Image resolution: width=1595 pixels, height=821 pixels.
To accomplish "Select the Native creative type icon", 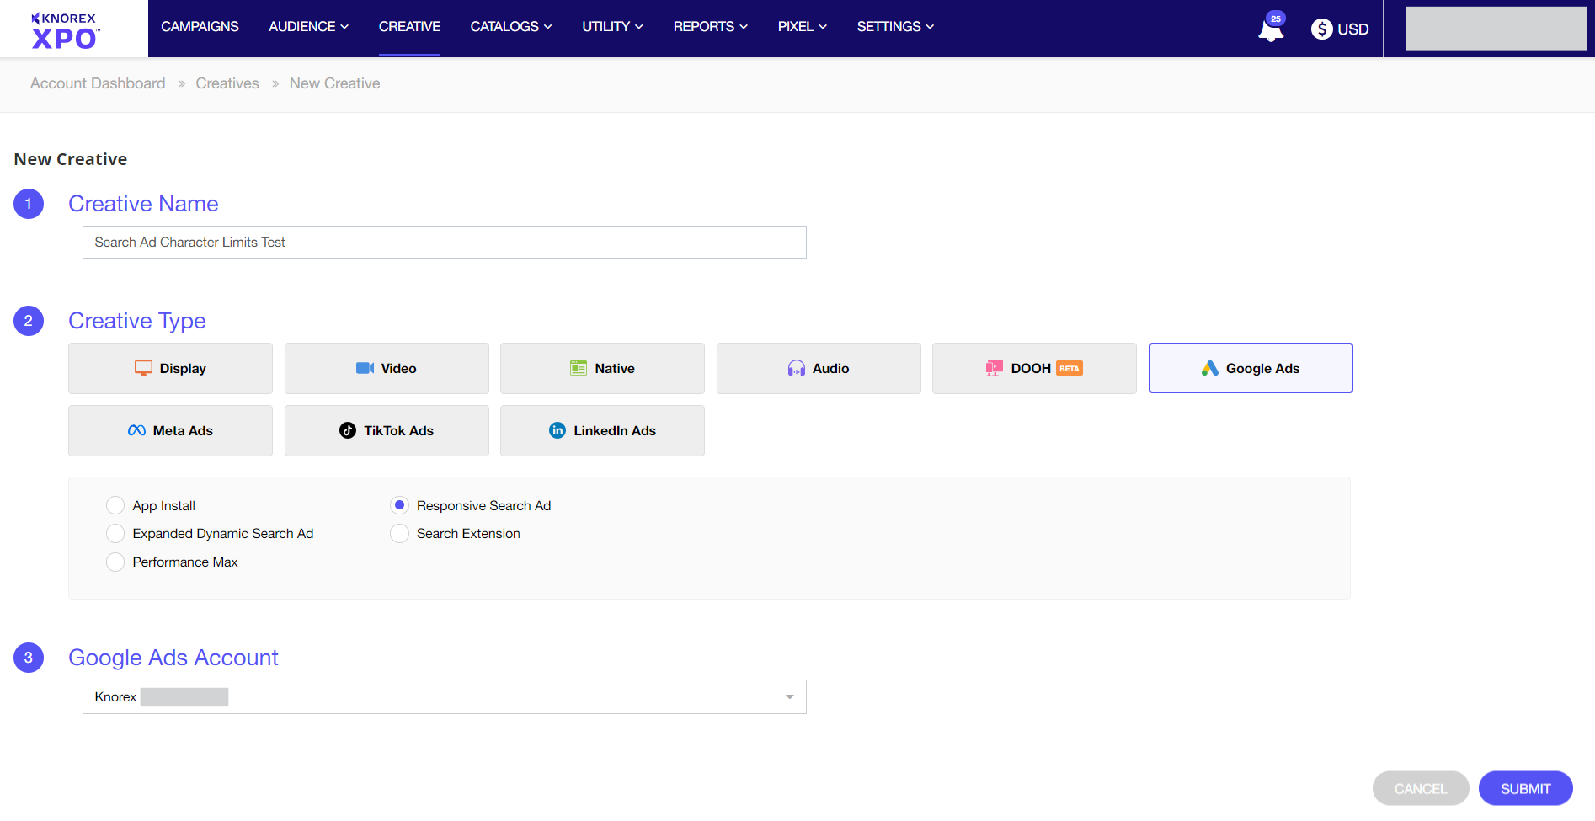I will [601, 368].
